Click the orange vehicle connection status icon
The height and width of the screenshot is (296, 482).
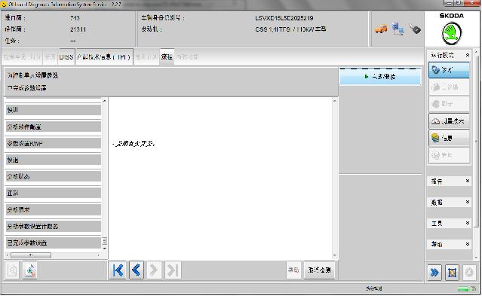coord(381,29)
